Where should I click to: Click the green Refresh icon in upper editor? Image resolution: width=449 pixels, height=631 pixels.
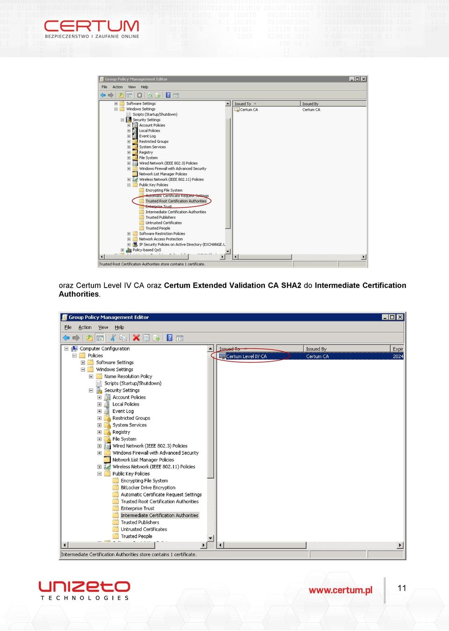point(150,95)
